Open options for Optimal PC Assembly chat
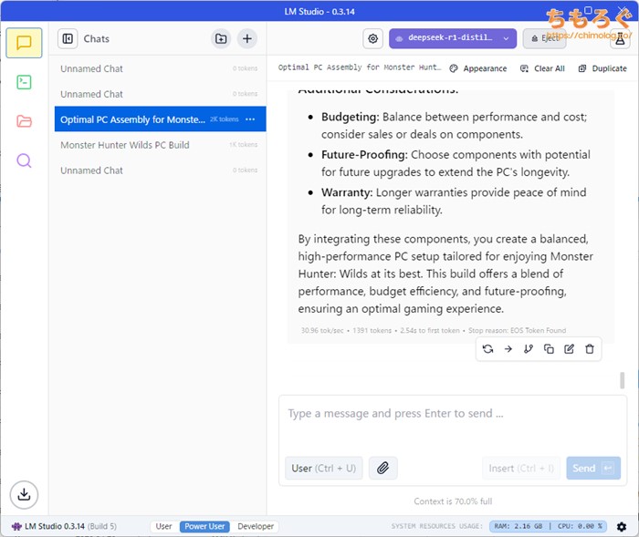This screenshot has width=639, height=537. [250, 119]
